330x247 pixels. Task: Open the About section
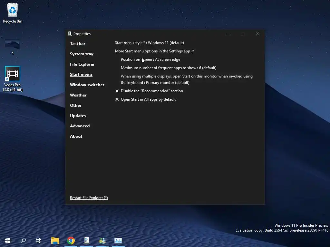coord(76,136)
